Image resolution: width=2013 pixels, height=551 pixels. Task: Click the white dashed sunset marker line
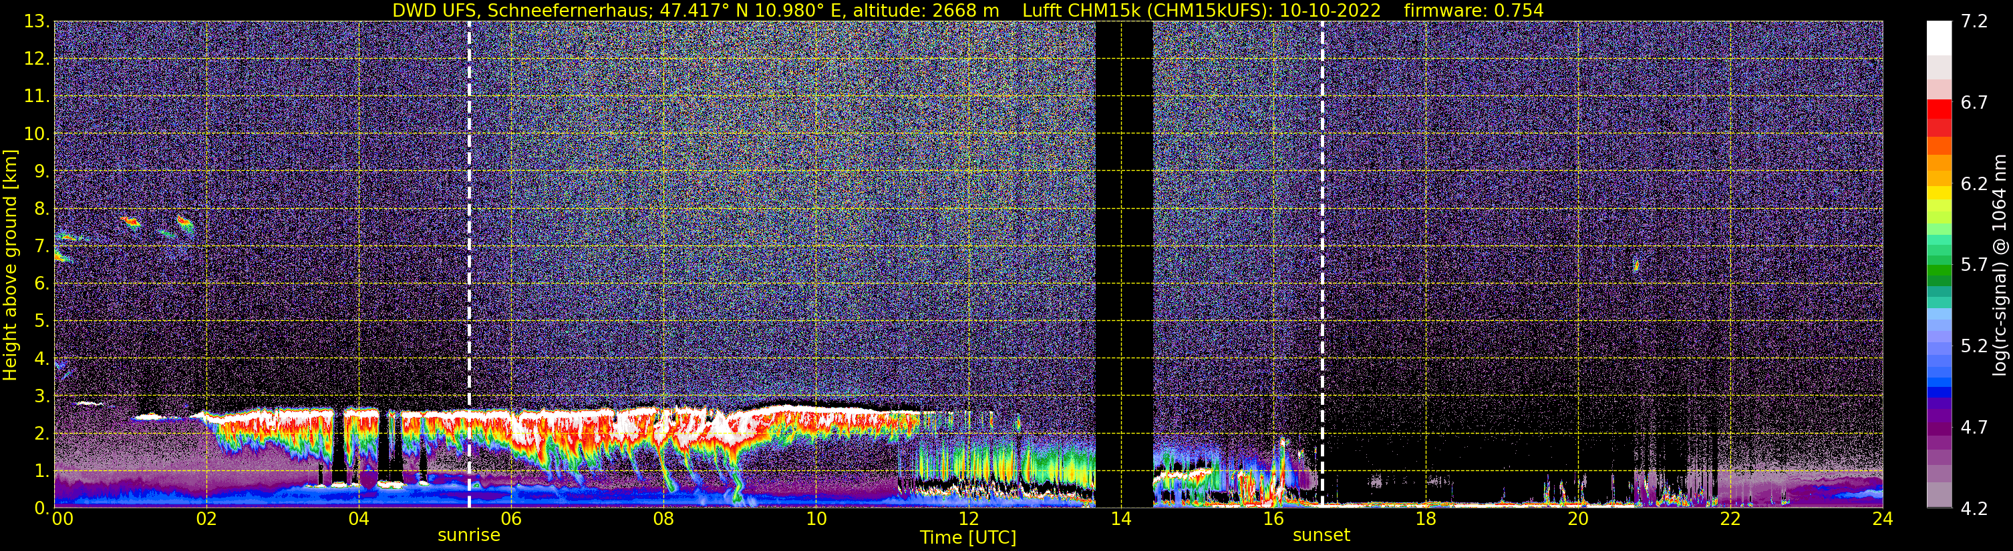(1322, 263)
